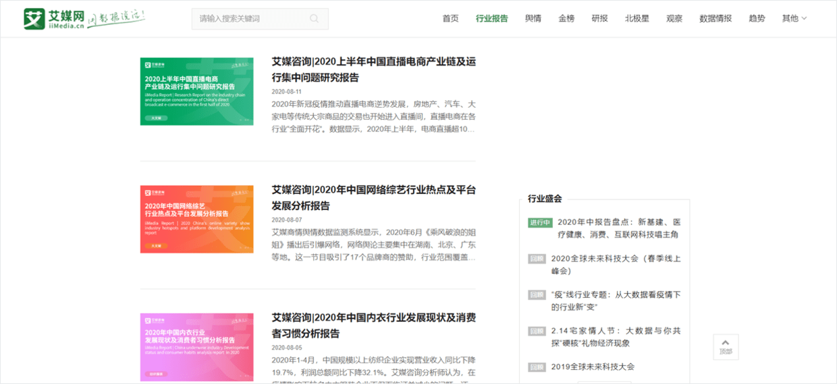Open the 趋势 menu item
Image resolution: width=837 pixels, height=384 pixels.
[757, 18]
